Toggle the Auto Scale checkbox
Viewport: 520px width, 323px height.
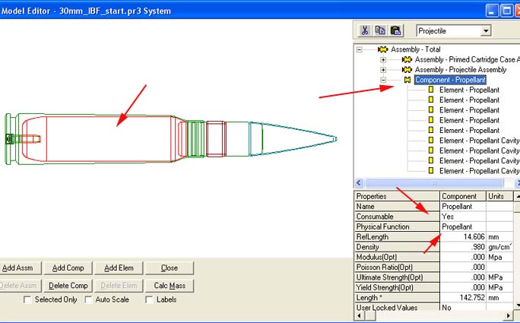pyautogui.click(x=89, y=300)
